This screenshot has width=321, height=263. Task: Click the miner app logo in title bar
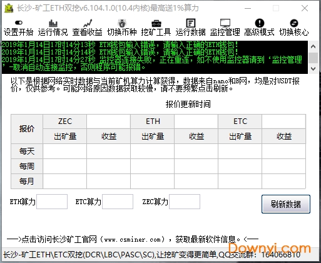9,8
